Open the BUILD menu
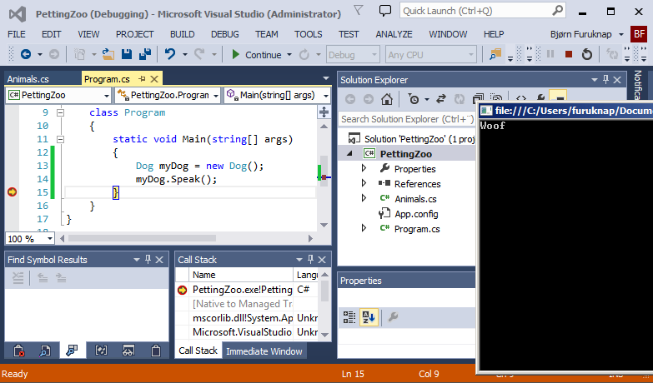 click(182, 34)
